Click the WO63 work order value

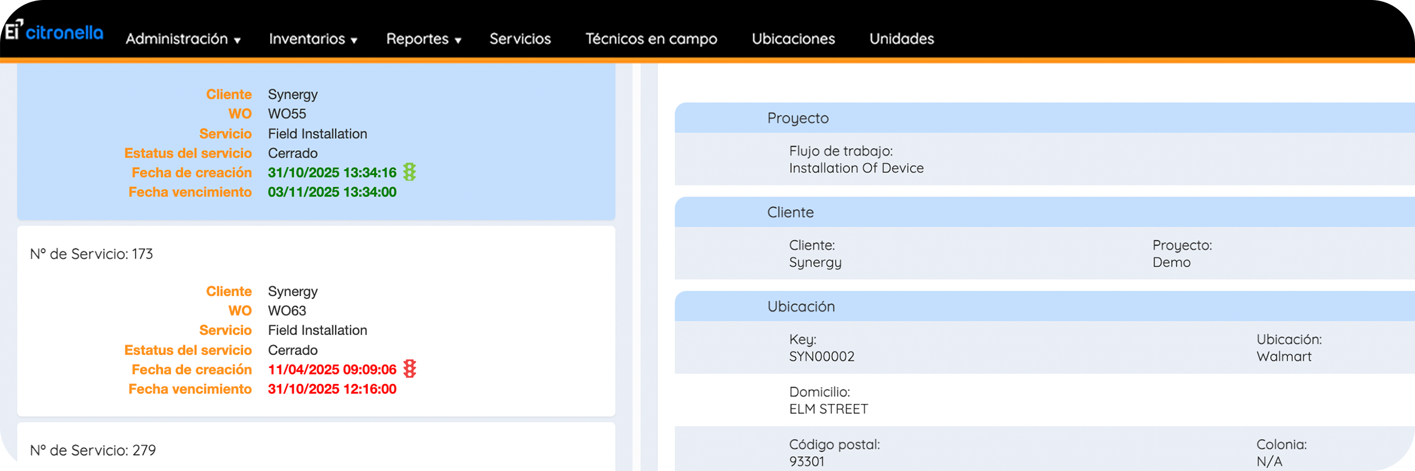[x=287, y=310]
